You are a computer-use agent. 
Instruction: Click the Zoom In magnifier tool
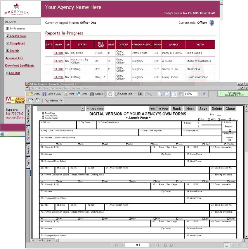click(149, 94)
